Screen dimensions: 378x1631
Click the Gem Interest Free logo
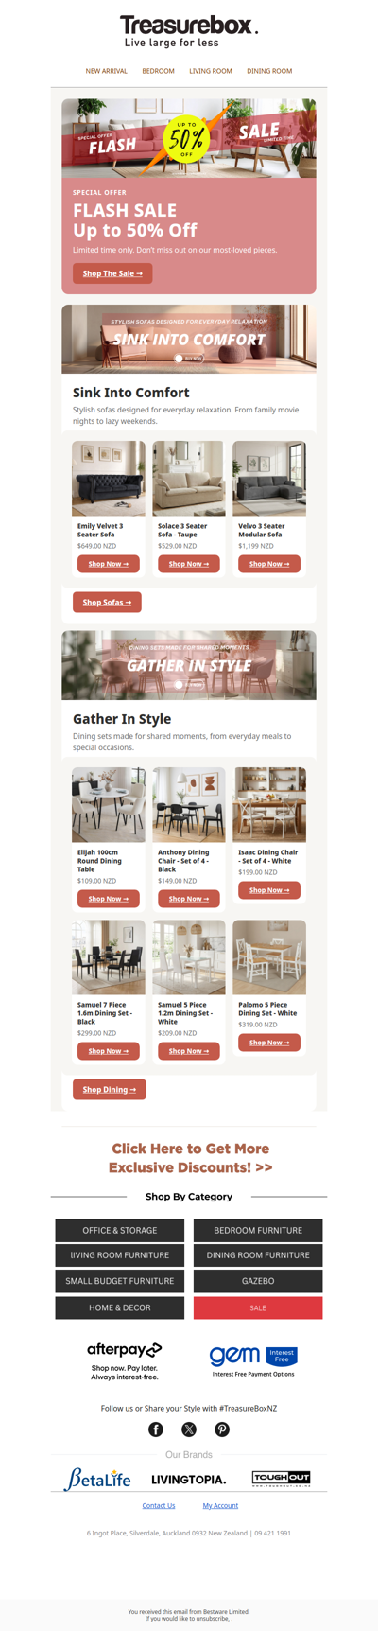tap(253, 1360)
